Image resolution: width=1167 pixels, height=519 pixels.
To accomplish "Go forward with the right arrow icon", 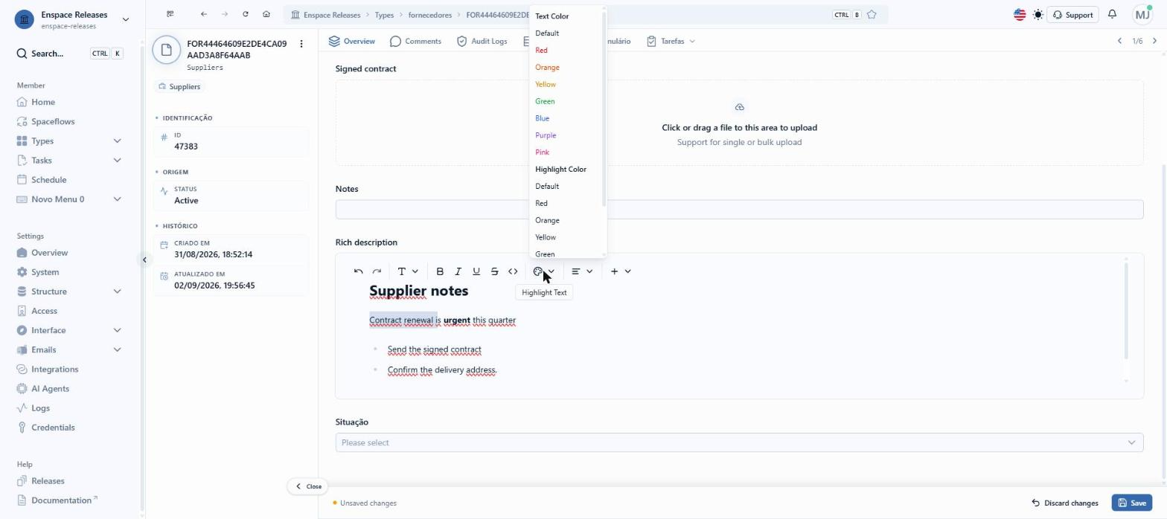I will [225, 14].
